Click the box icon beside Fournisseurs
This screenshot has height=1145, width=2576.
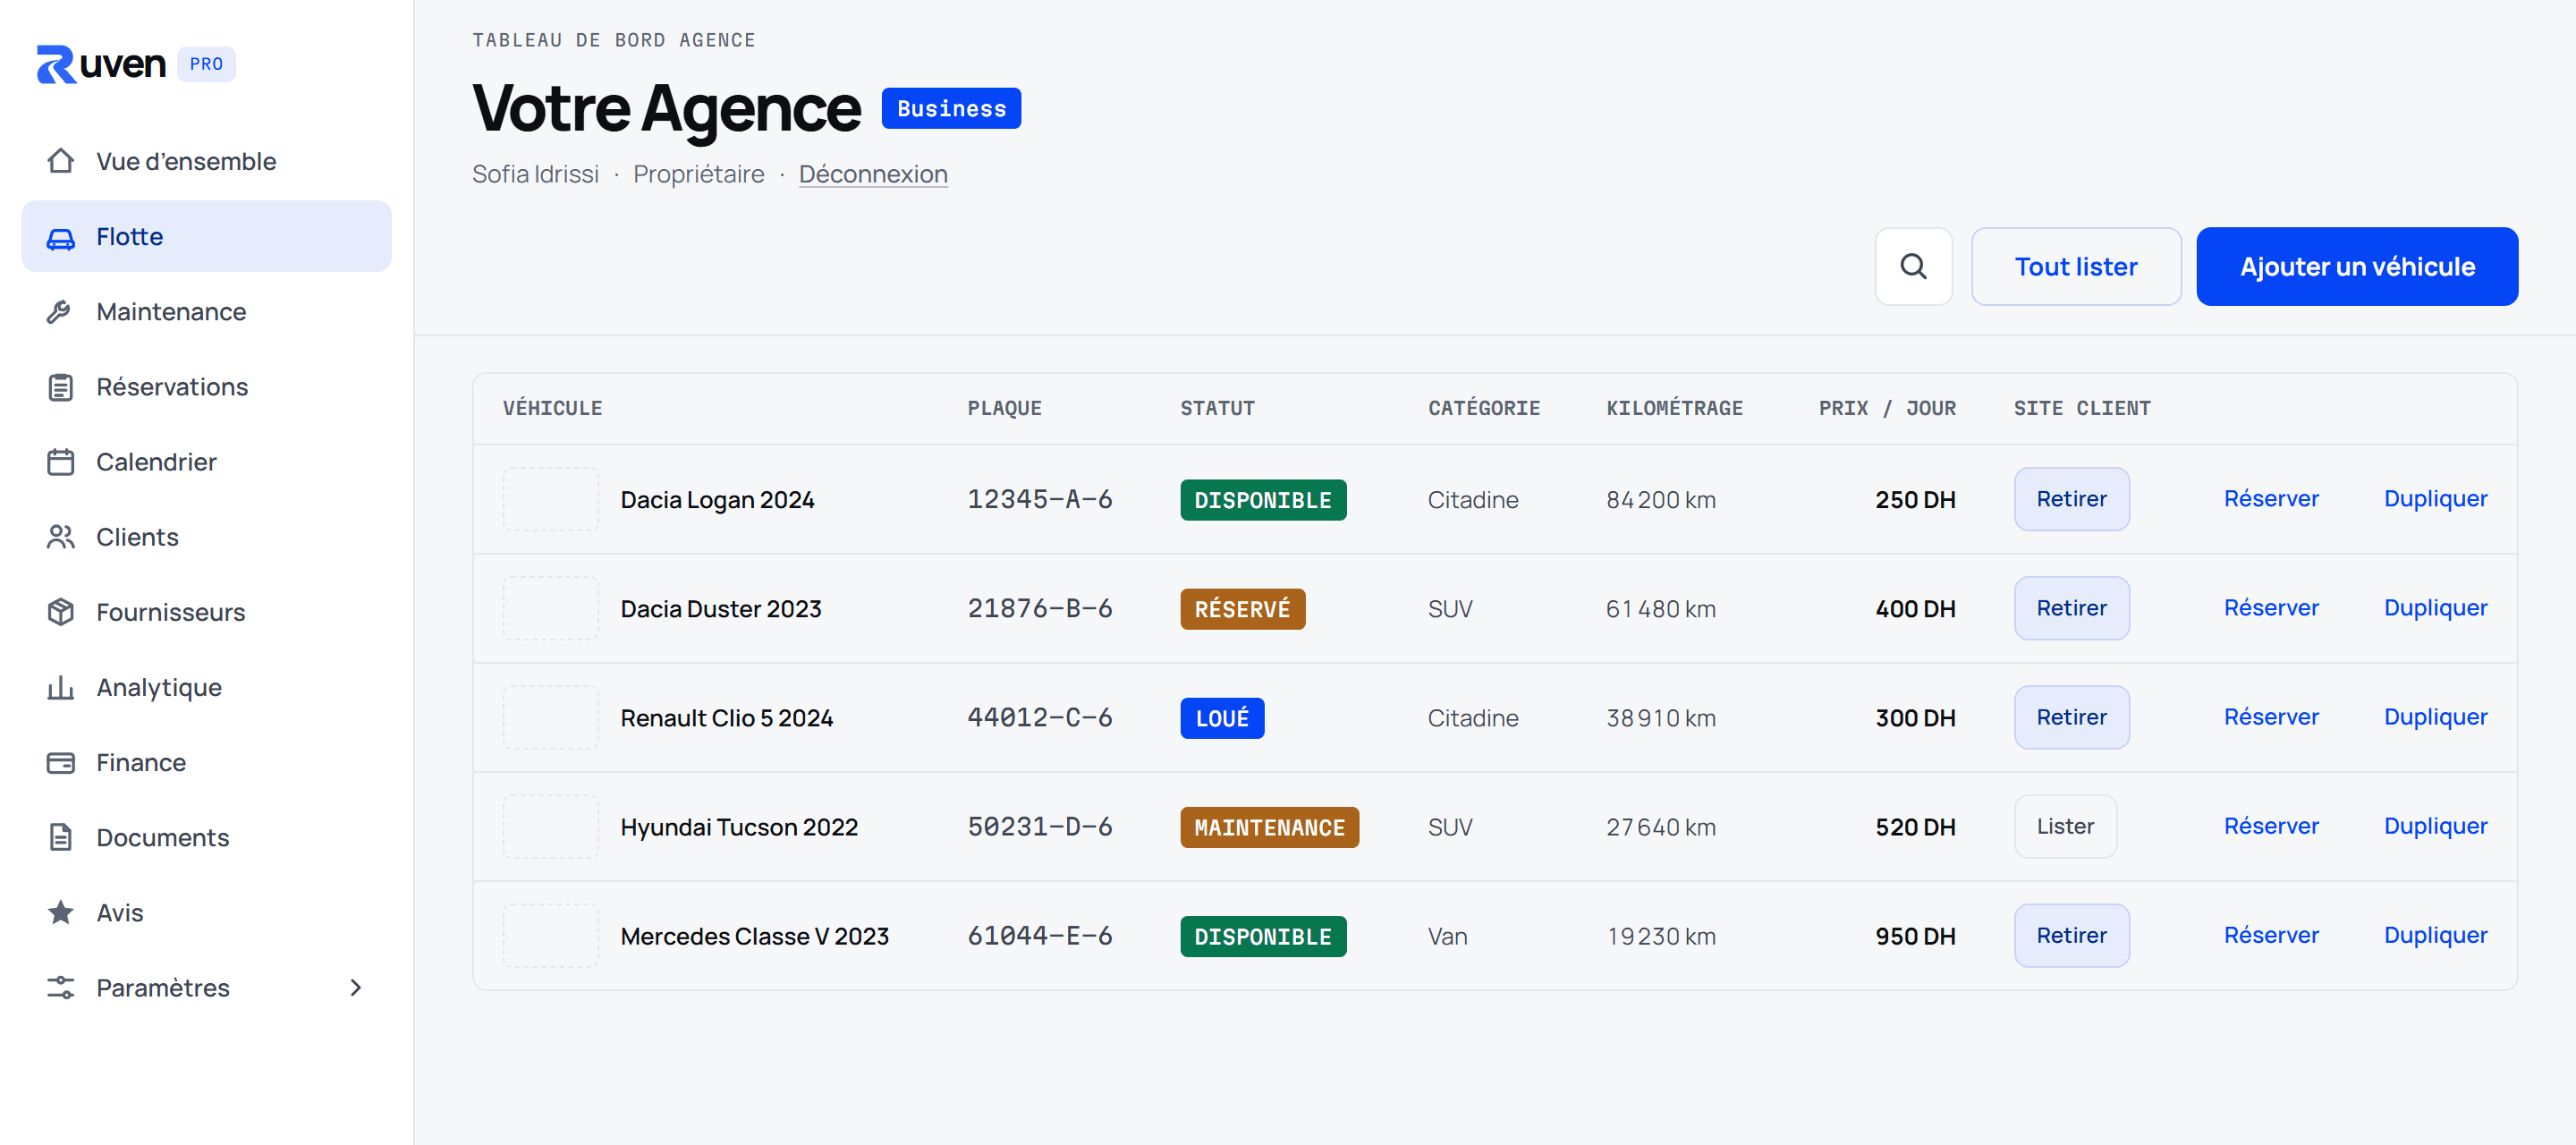[61, 612]
